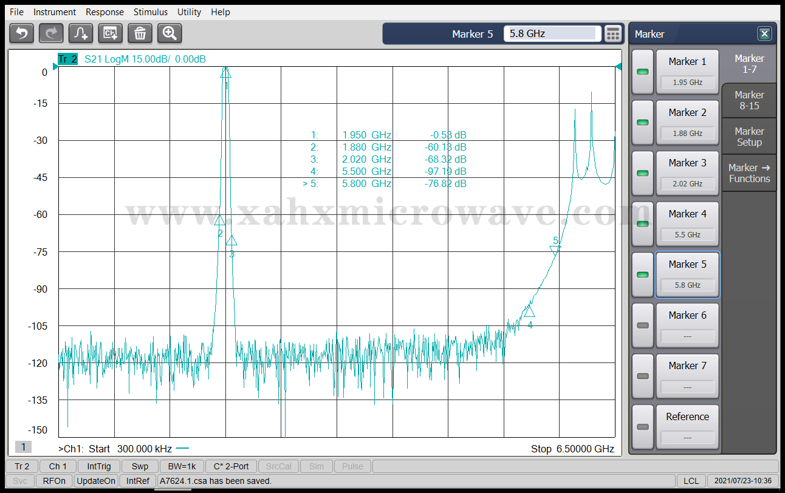Viewport: 785px width, 493px height.
Task: Click the zoom magnifier toolbar icon
Action: pos(170,33)
